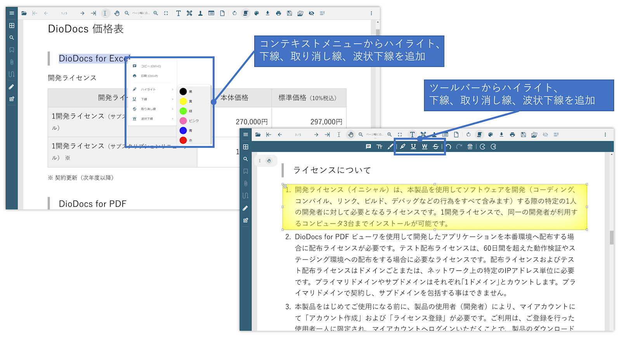Click the stamp tool in 価格表 viewer

(x=200, y=13)
